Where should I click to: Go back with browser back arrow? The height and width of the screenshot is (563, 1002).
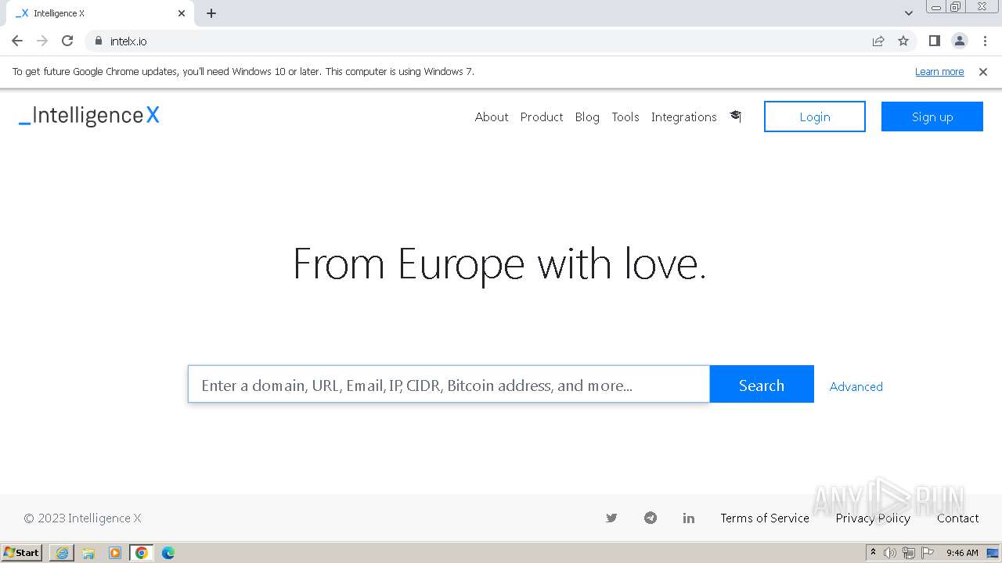tap(17, 41)
